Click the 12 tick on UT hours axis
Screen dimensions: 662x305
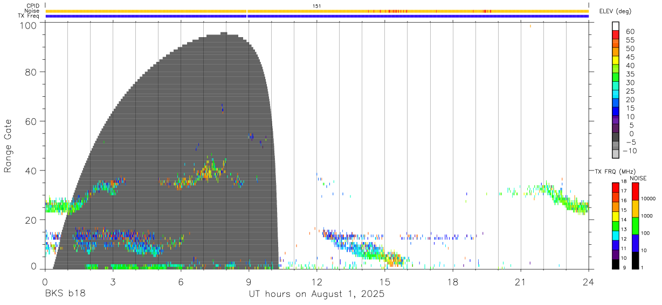(317, 281)
